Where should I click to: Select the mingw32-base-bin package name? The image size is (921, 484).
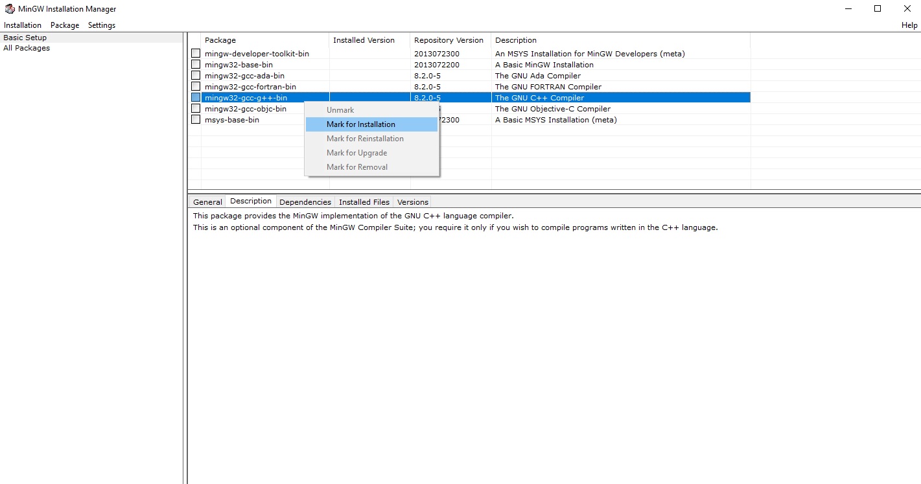(239, 65)
